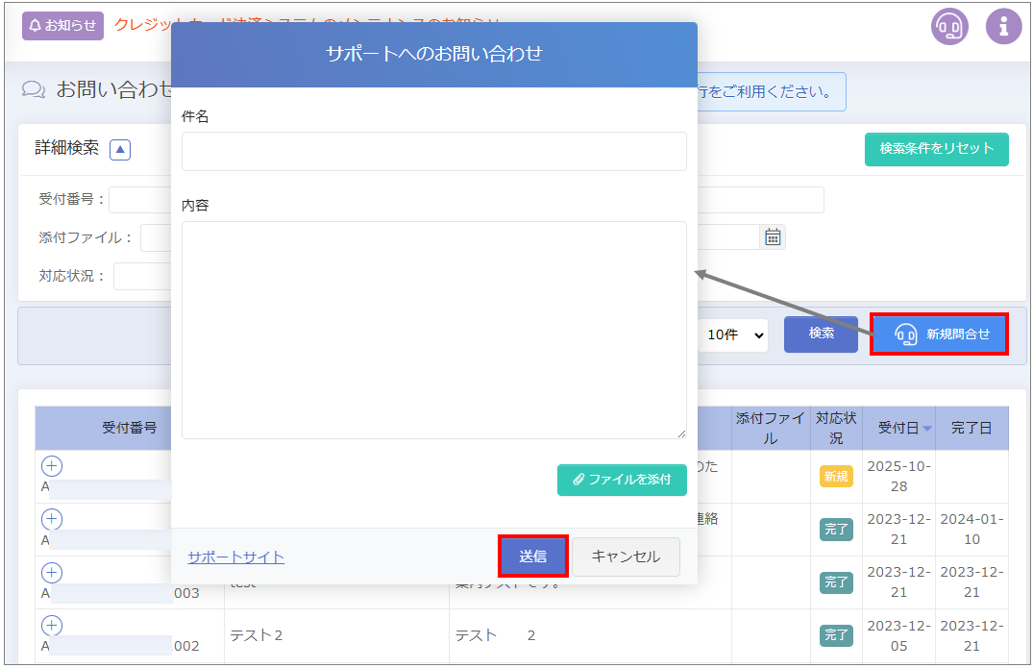Click the calendar date picker icon
The width and height of the screenshot is (1033, 668).
(773, 237)
